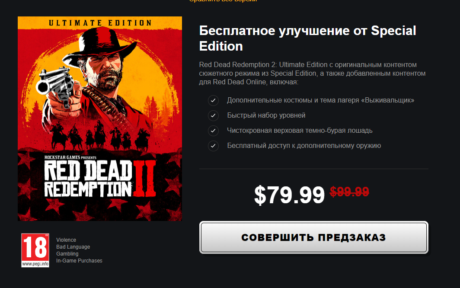Click checkmark icon beside «Бесплатный доступ к оружию»
Viewport: 460px width, 288px height.
pos(213,146)
